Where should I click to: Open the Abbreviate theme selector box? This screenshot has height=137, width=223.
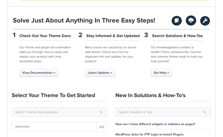pyautogui.click(x=54, y=127)
